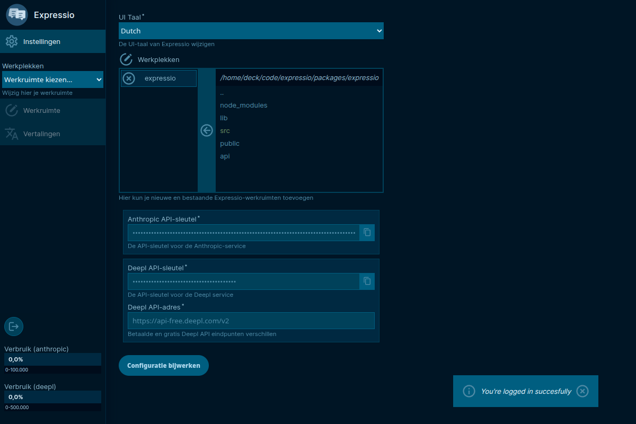Copy the Anthropic API key

367,233
